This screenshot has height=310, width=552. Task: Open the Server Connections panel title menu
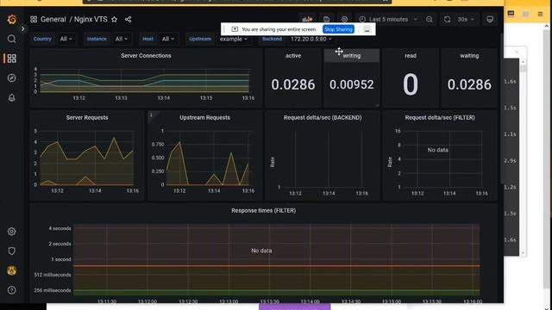[146, 55]
